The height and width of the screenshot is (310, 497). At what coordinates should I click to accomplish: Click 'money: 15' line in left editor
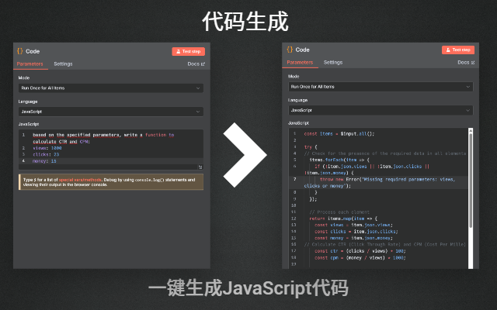pyautogui.click(x=44, y=161)
